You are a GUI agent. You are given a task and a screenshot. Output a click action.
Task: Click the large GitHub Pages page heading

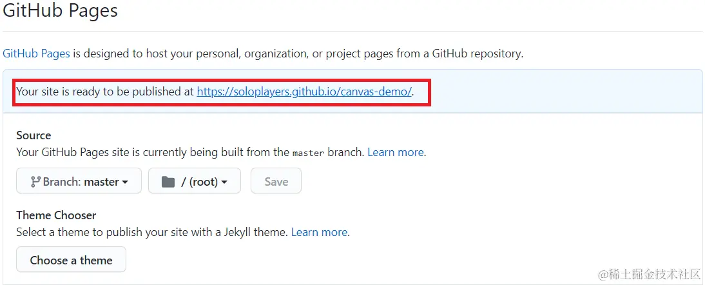pos(61,11)
